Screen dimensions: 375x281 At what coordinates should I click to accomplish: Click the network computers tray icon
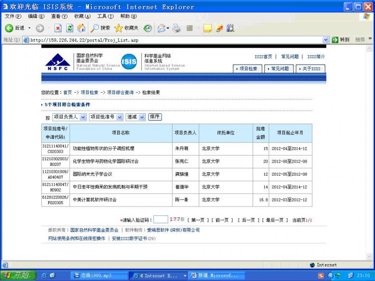(x=350, y=276)
